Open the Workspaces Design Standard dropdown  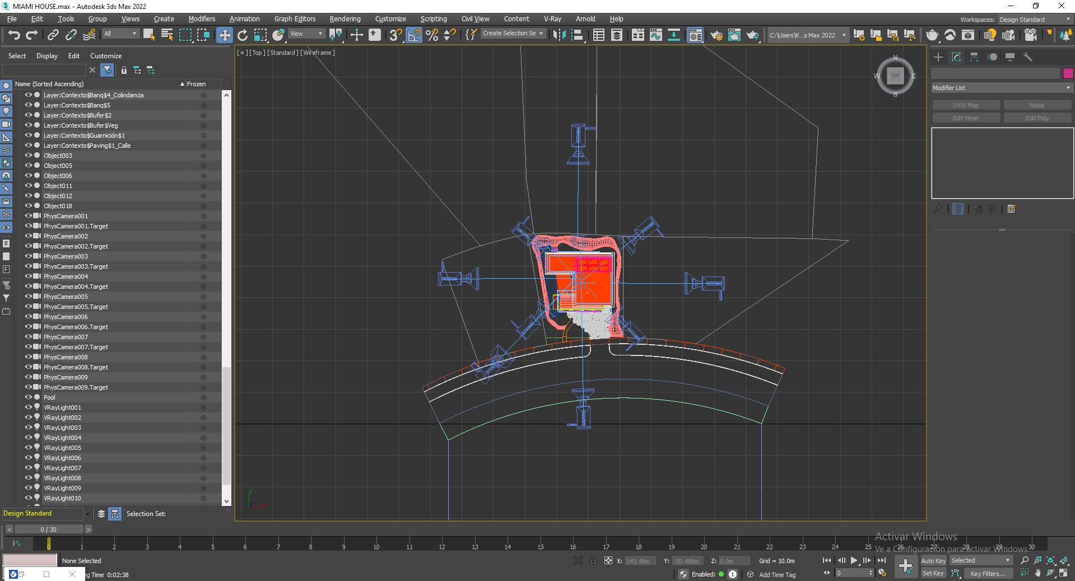1035,20
